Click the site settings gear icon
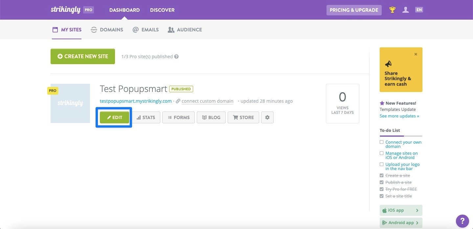Screen dimensions: 473x229 pos(267,117)
